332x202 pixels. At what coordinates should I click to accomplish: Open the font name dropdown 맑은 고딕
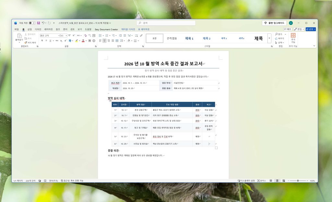click(x=59, y=36)
